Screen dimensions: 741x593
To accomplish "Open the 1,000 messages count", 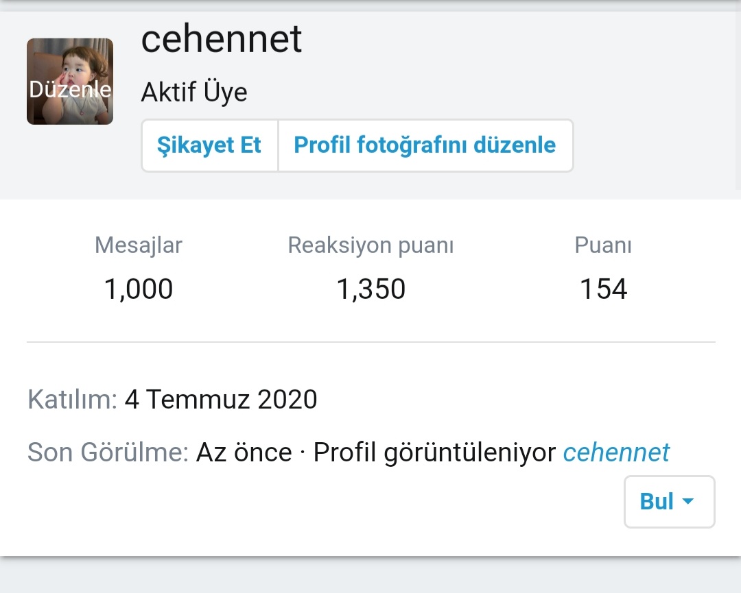I will [139, 289].
